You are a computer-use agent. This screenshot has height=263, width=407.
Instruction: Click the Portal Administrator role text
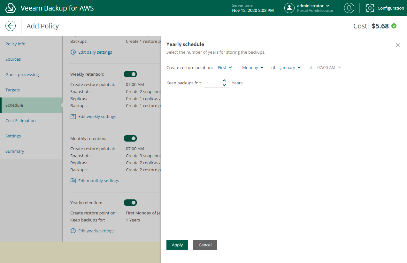point(315,11)
